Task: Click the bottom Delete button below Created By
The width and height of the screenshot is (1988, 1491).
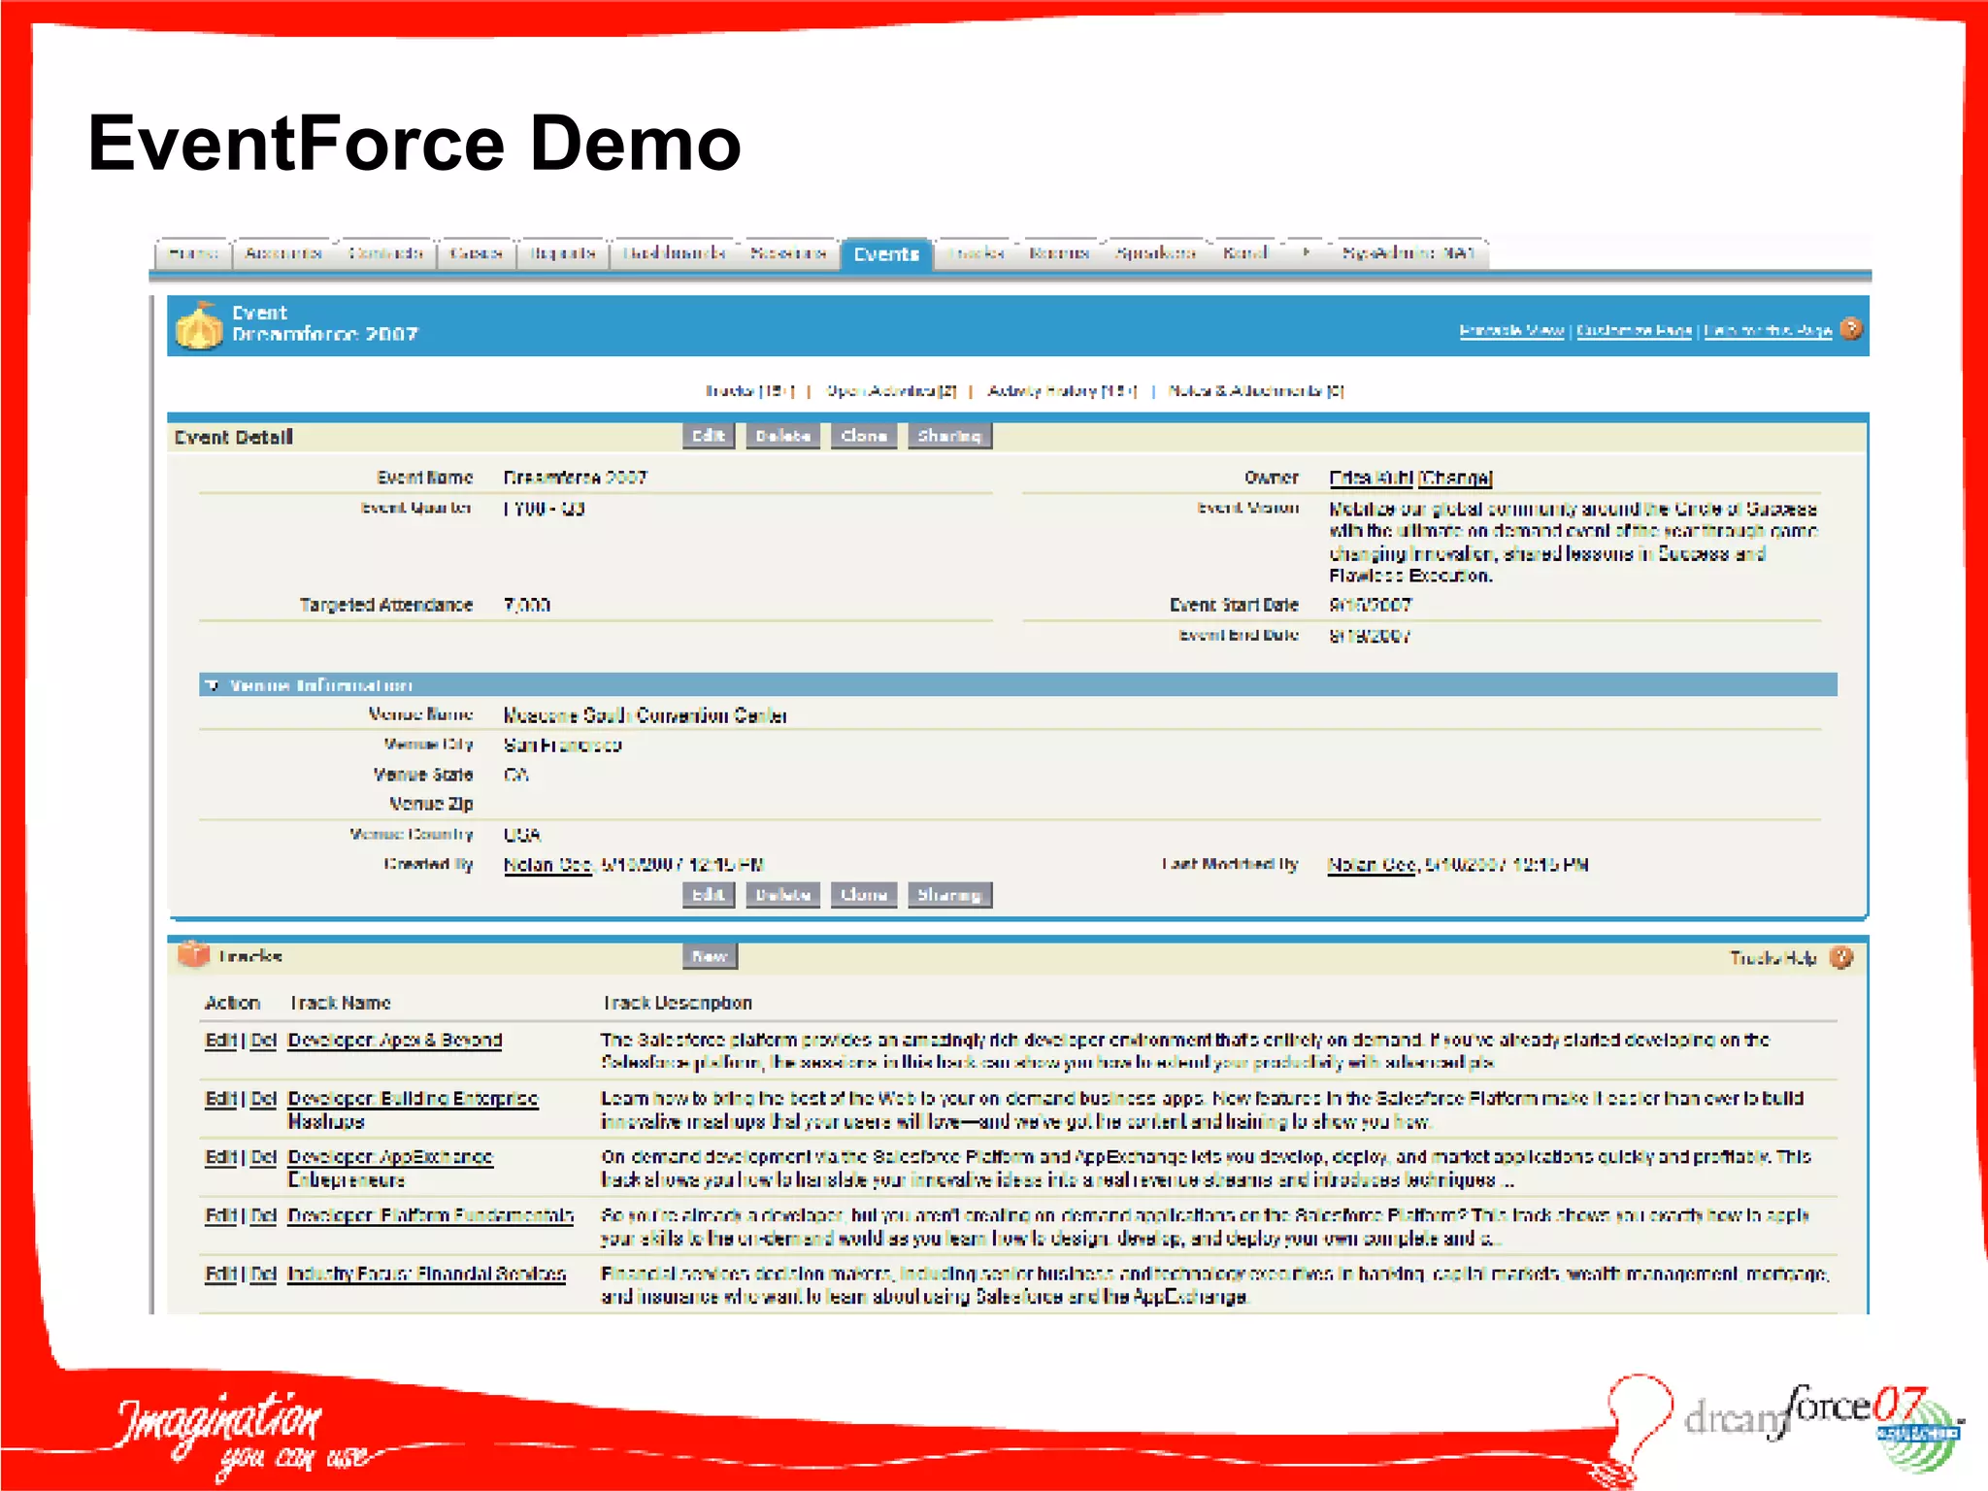Action: tap(782, 894)
